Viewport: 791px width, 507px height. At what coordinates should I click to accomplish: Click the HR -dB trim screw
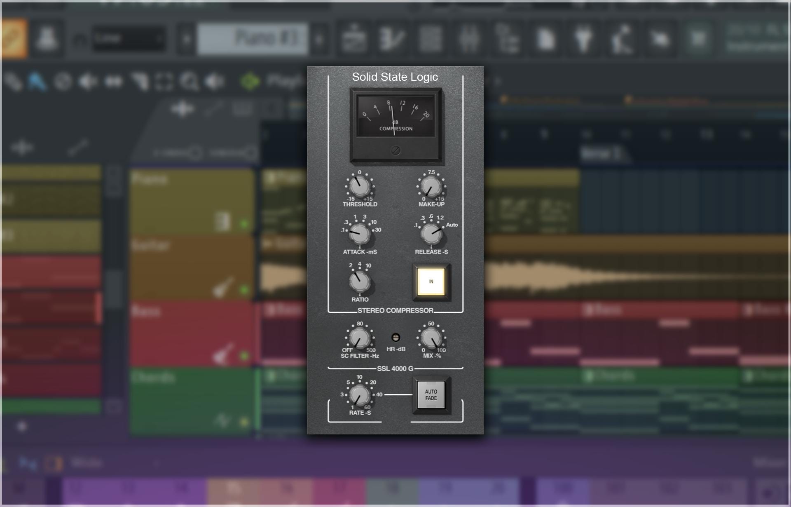[395, 338]
